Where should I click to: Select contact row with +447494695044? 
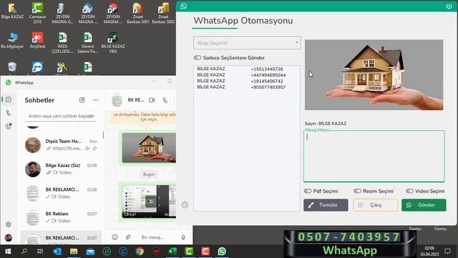point(246,75)
